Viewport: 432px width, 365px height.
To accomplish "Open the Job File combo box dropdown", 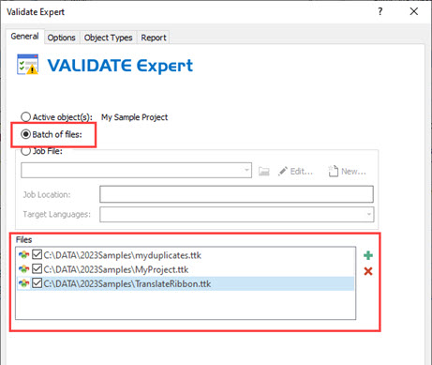I will (x=246, y=170).
